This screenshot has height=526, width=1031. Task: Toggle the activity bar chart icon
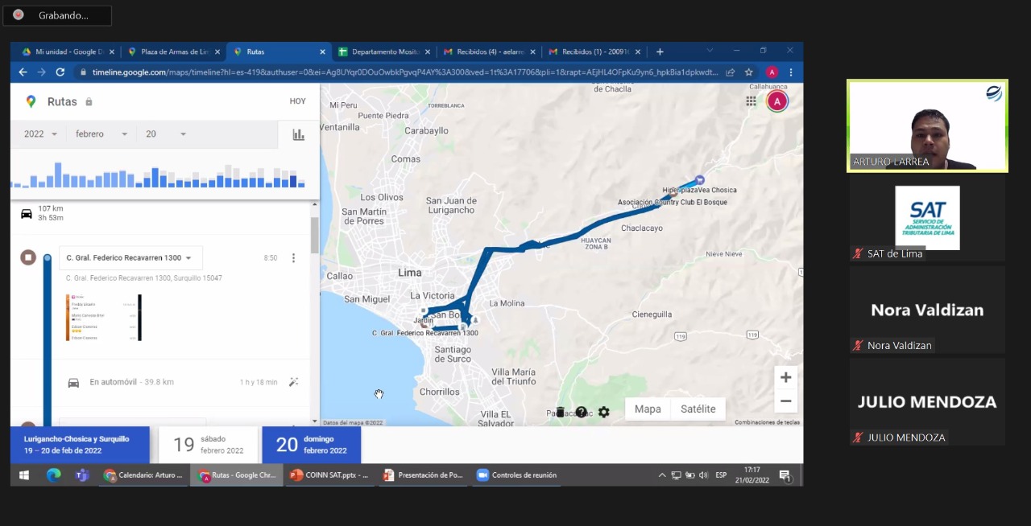(x=299, y=134)
